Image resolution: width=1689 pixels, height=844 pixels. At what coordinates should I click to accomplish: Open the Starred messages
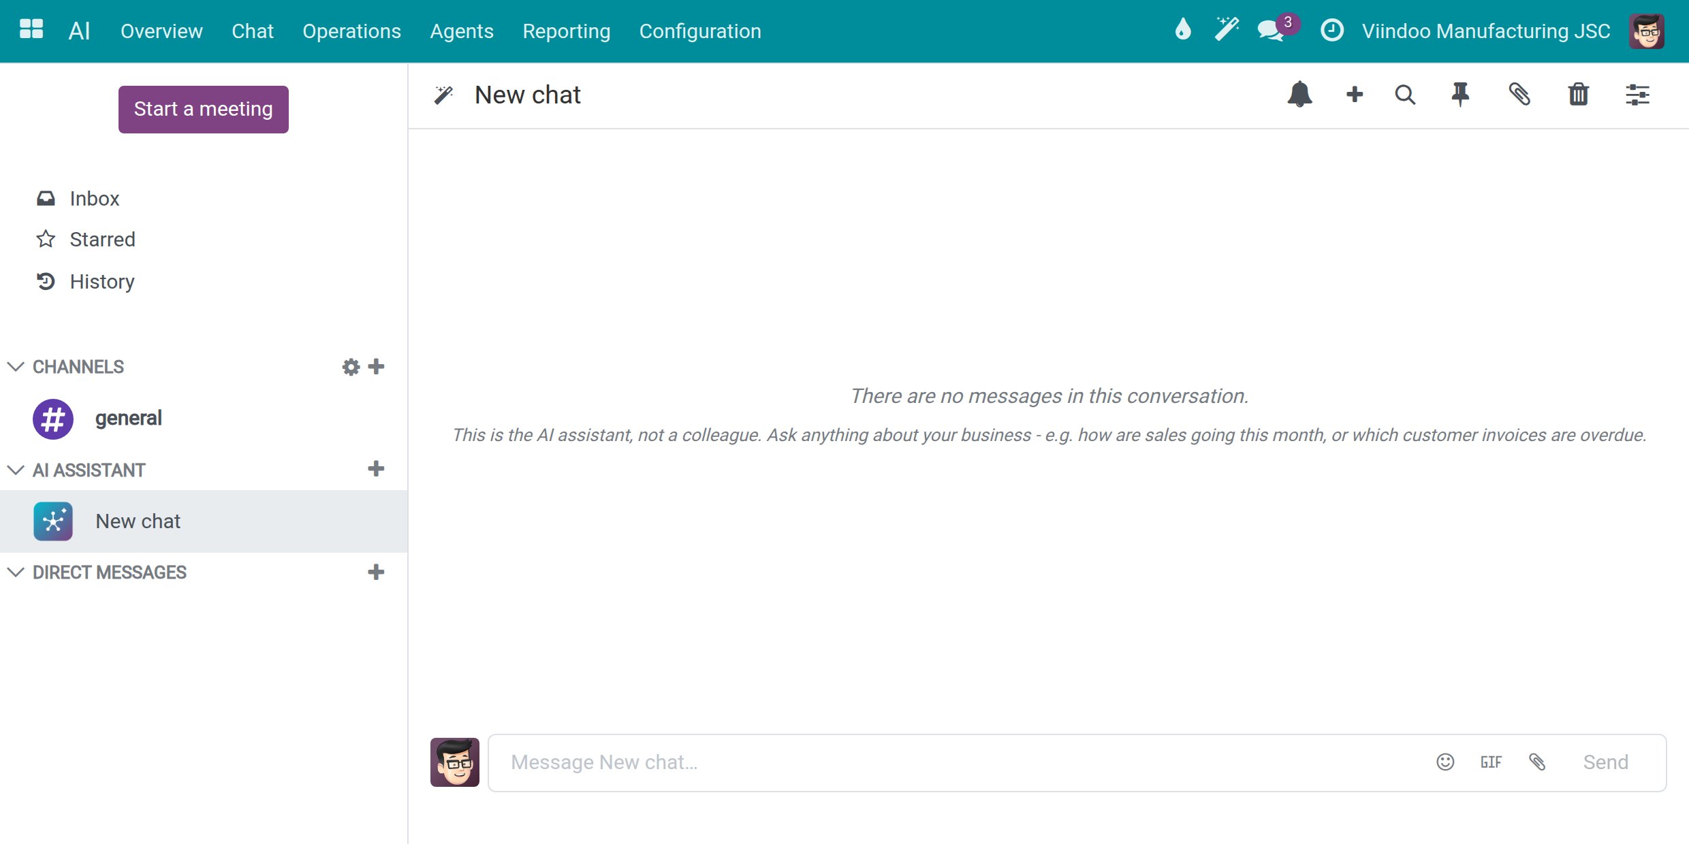coord(102,240)
